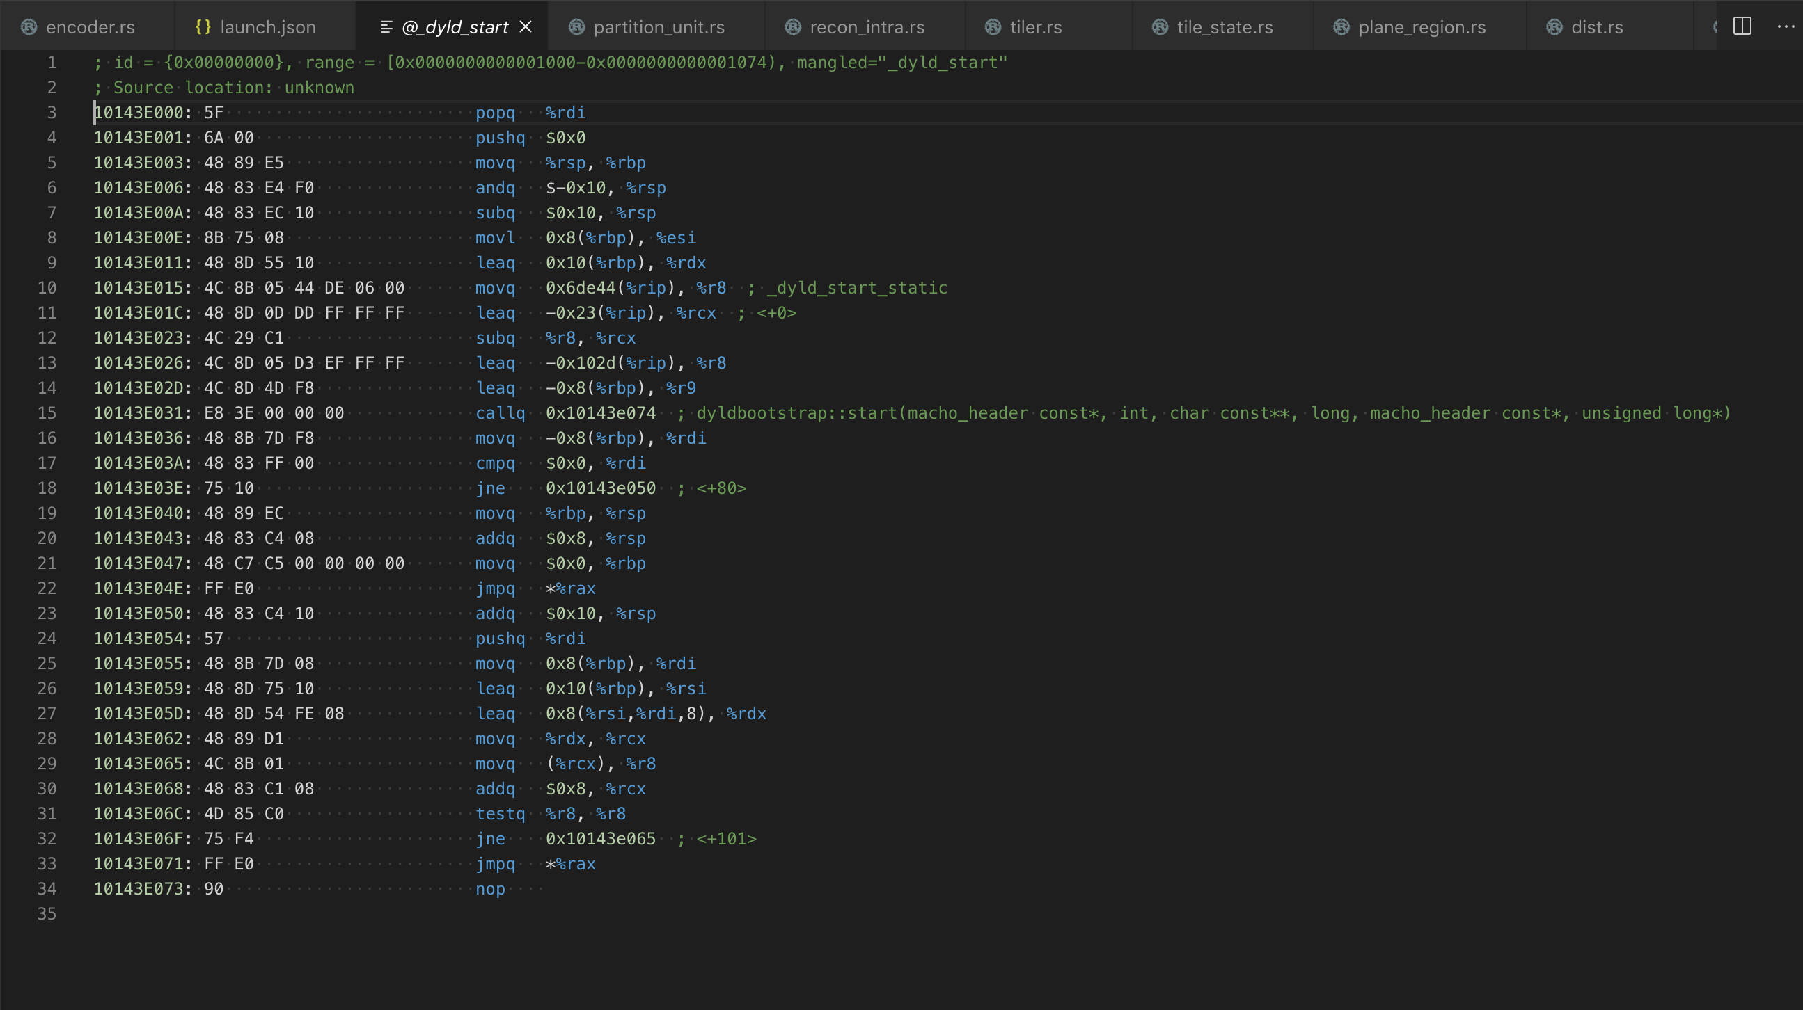This screenshot has width=1803, height=1010.
Task: Click Rust icon on partition_unit.rs tab
Action: pos(576,26)
